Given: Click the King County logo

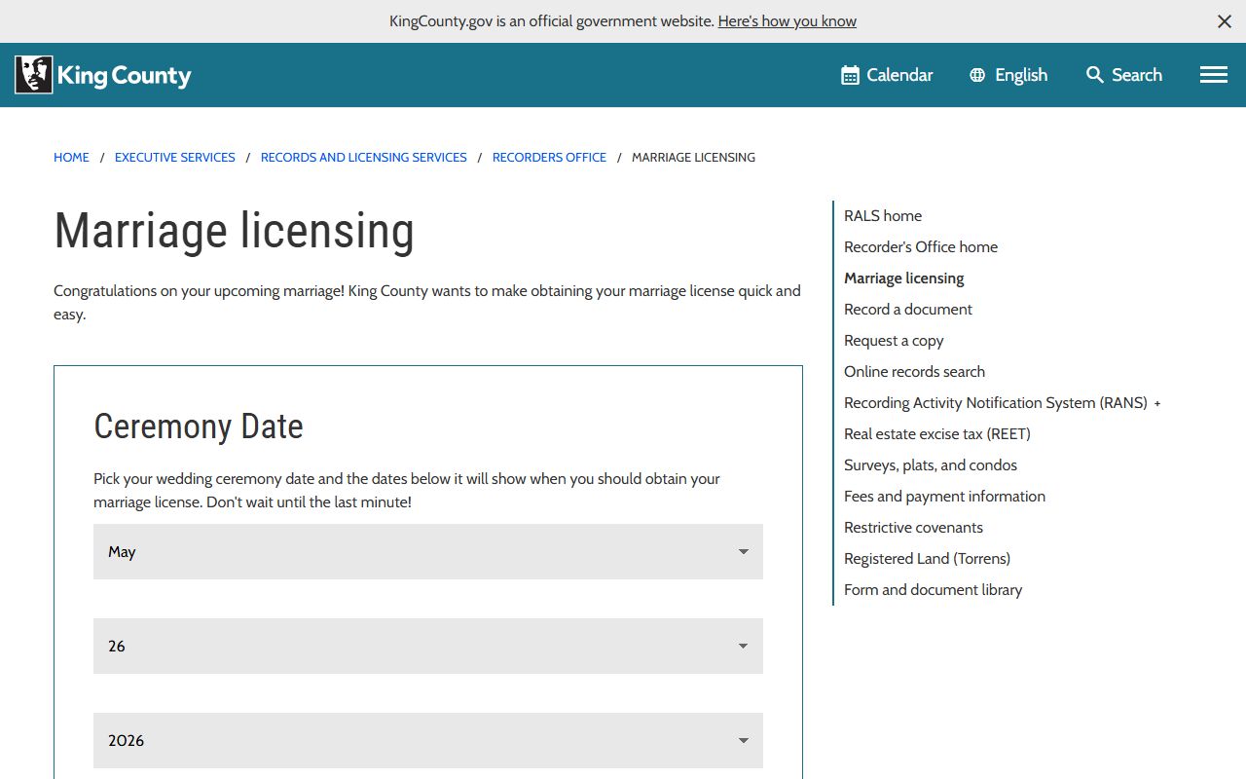Looking at the screenshot, I should coord(103,75).
